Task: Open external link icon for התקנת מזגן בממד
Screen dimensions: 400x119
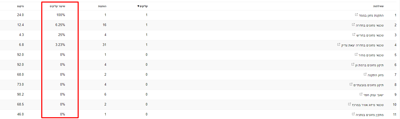Action: coord(356,15)
